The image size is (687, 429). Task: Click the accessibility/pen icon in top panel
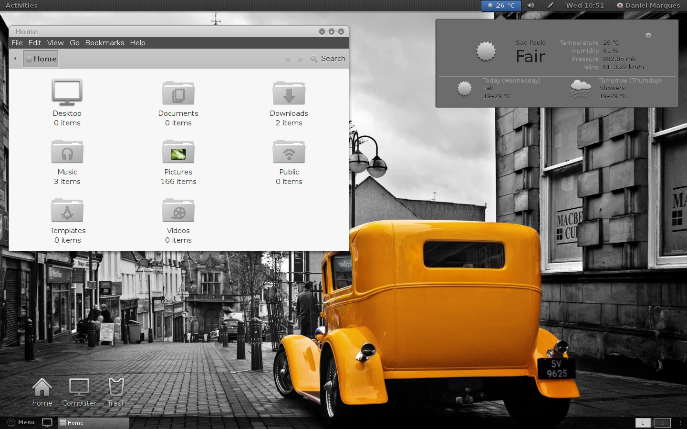[x=550, y=6]
